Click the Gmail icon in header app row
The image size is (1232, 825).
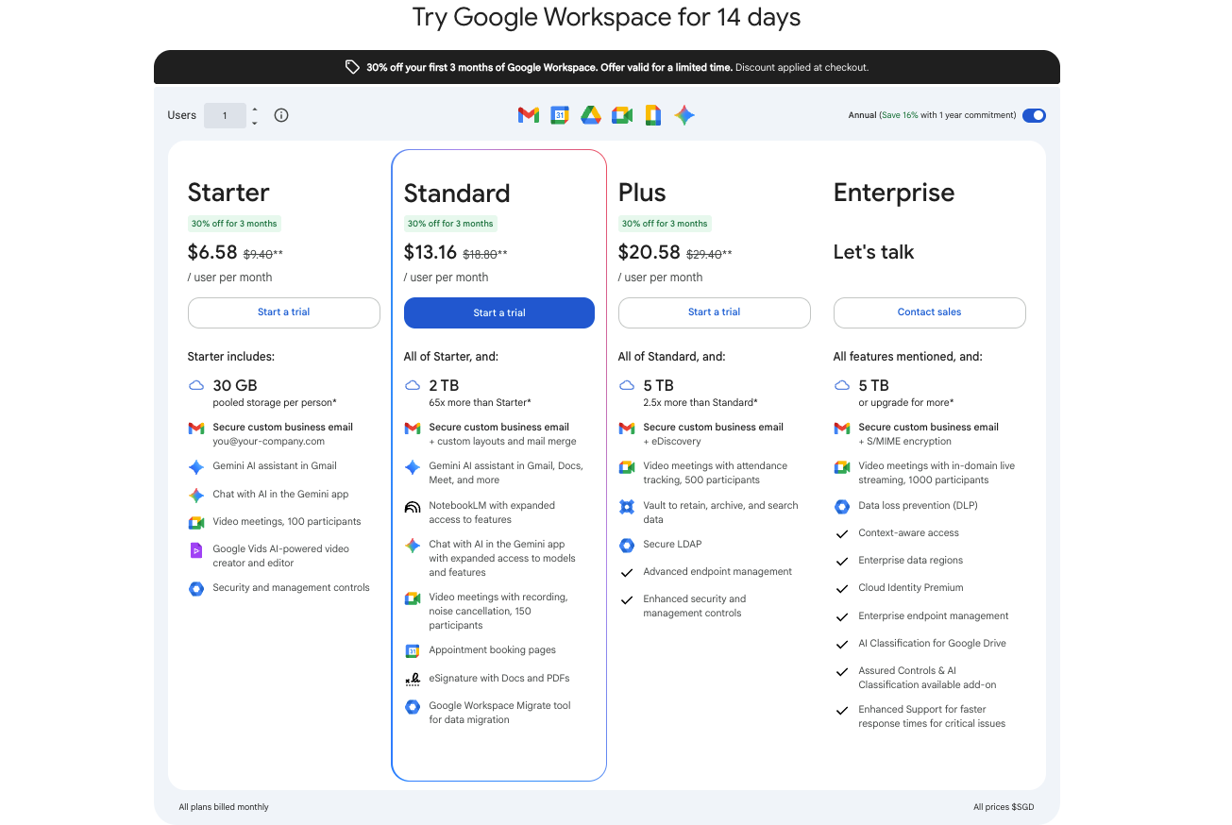point(529,115)
